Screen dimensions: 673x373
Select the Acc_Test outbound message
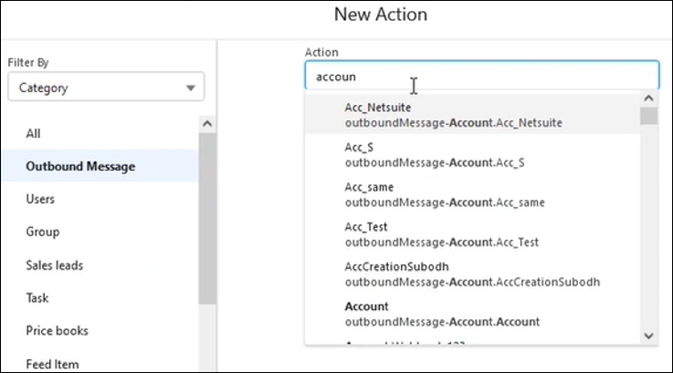tap(441, 234)
